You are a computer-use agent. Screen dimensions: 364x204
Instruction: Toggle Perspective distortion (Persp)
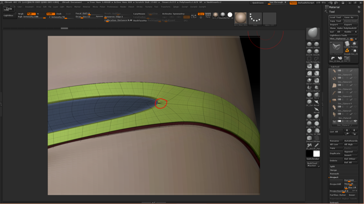tap(208, 15)
